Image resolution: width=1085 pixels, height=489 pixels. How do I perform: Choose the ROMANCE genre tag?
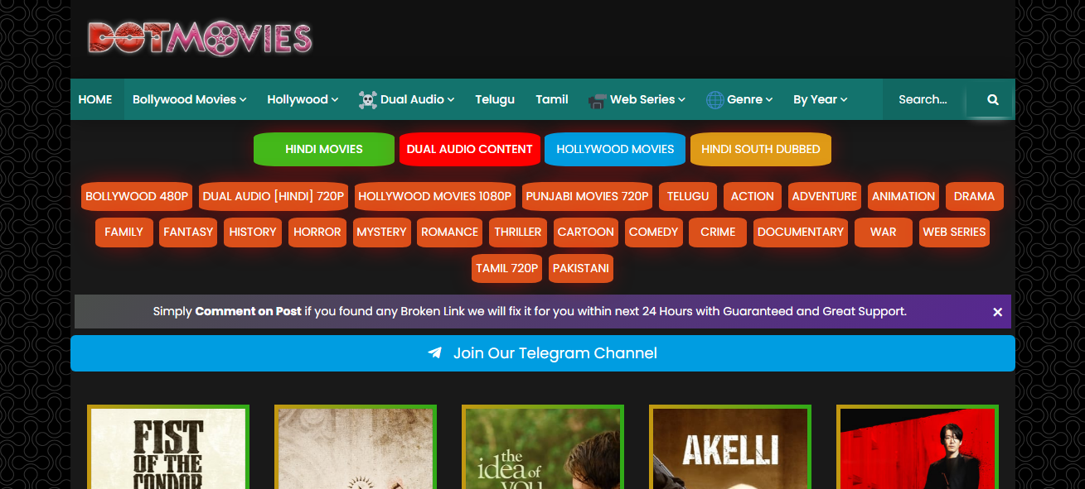click(450, 233)
